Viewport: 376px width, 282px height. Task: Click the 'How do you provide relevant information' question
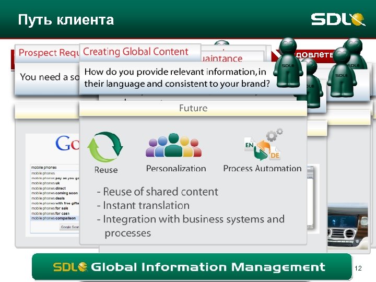pyautogui.click(x=177, y=78)
